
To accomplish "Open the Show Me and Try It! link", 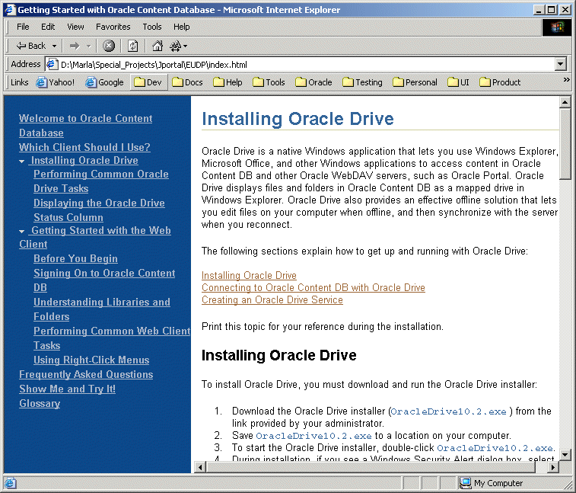I will [x=67, y=389].
